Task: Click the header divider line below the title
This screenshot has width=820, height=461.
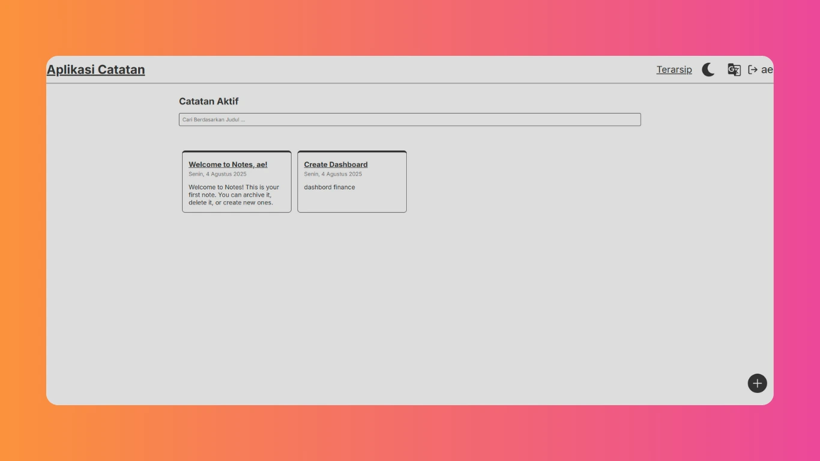Action: (409, 83)
